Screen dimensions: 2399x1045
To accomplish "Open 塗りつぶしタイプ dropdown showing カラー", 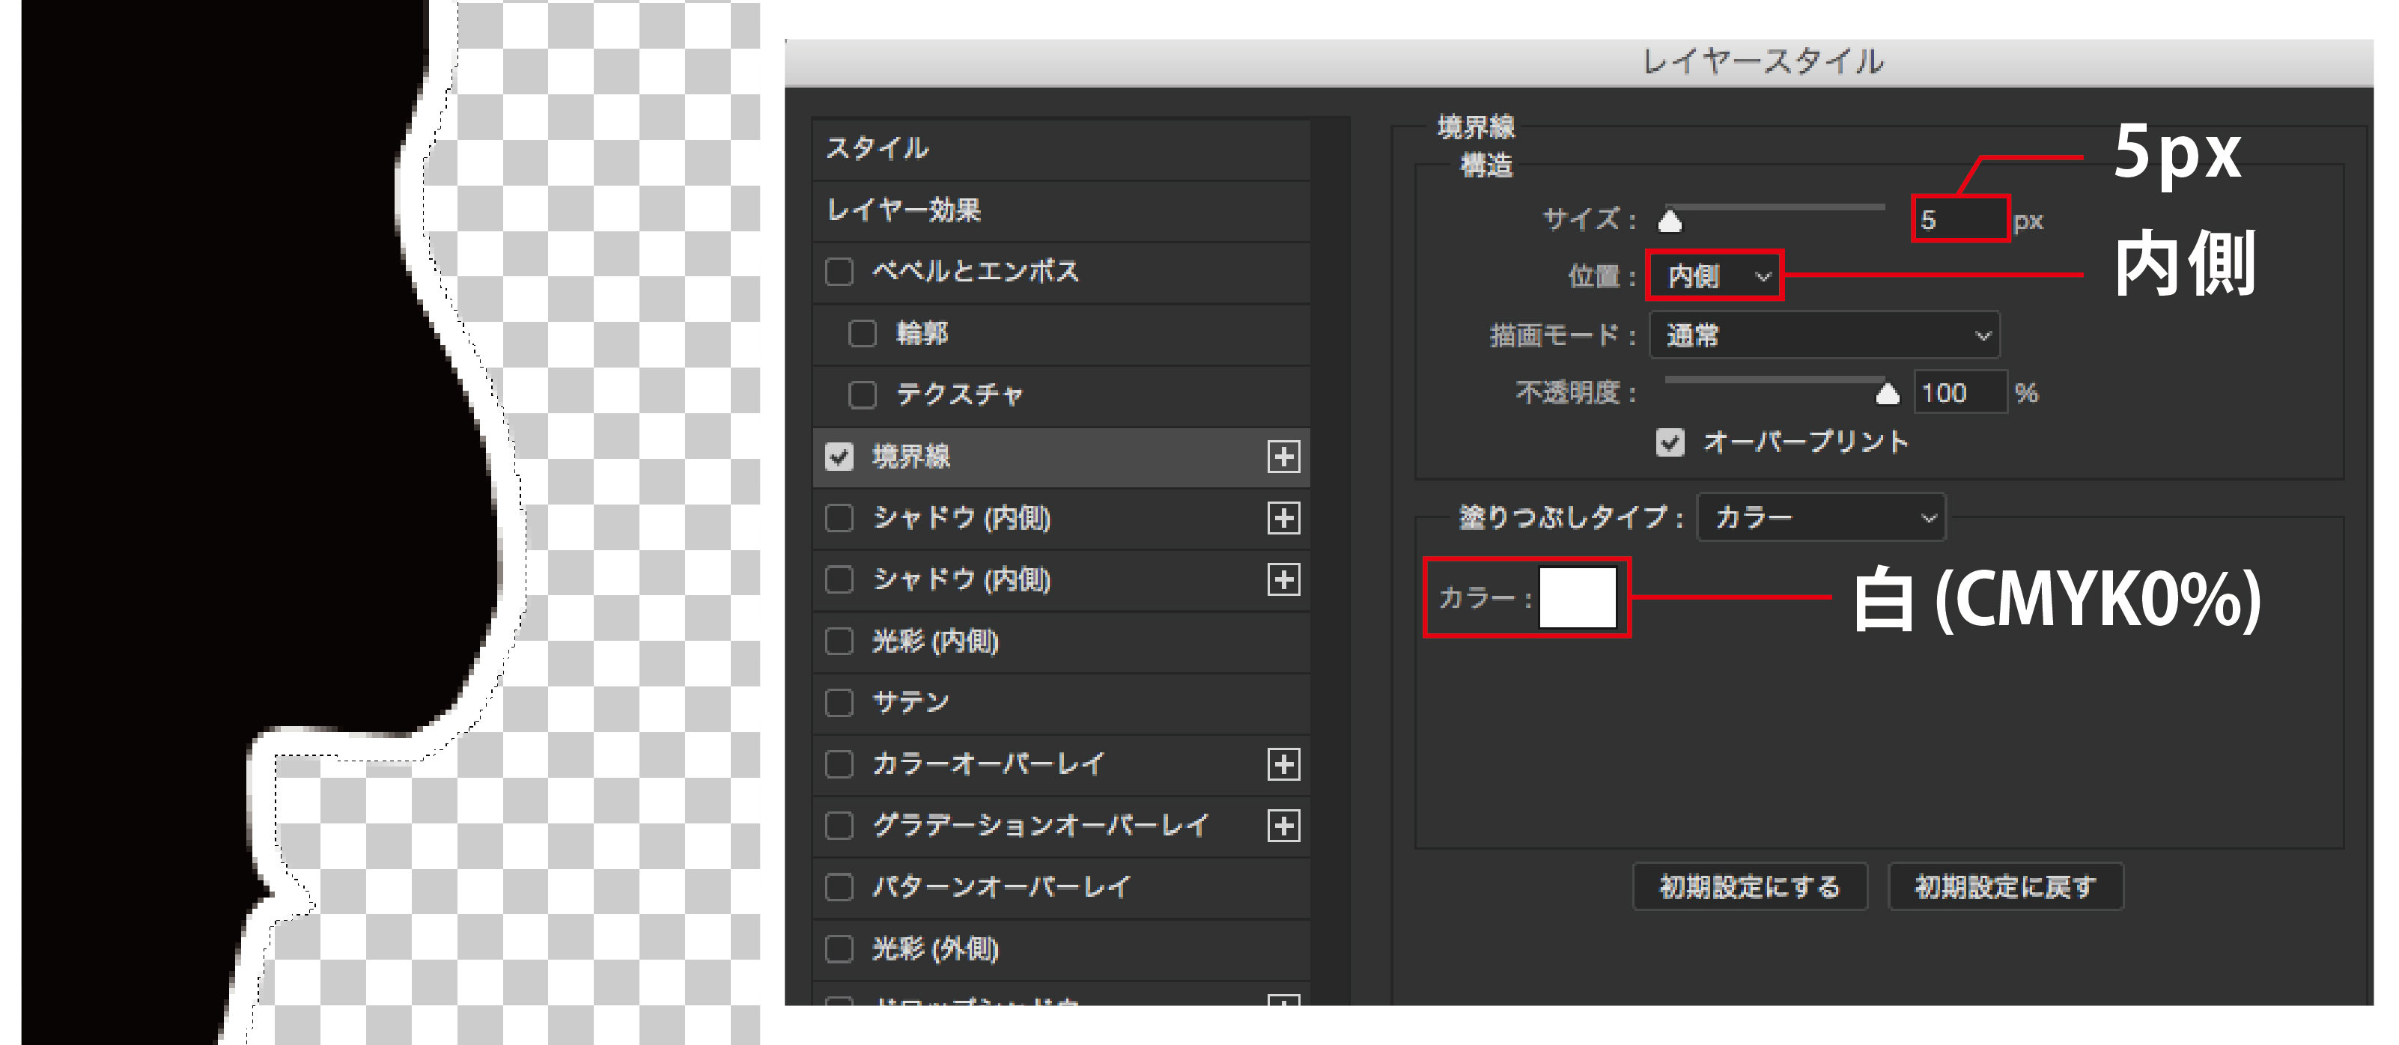I will [1821, 517].
